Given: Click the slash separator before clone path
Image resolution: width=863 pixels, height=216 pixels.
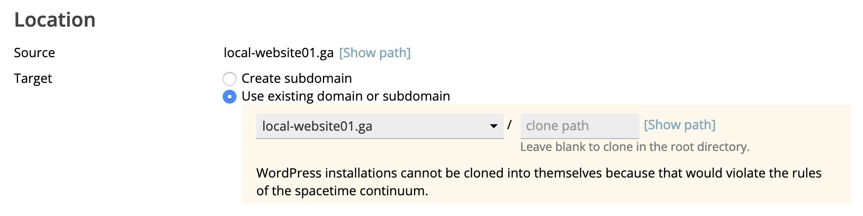Looking at the screenshot, I should click(x=509, y=125).
